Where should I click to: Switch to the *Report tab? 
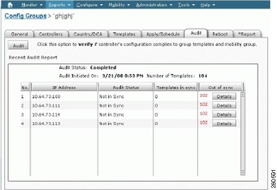(247, 34)
